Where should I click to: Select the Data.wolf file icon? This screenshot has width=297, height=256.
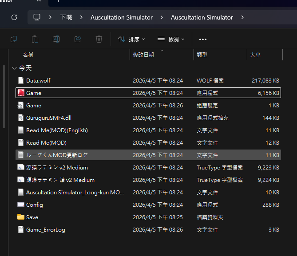[x=21, y=80]
